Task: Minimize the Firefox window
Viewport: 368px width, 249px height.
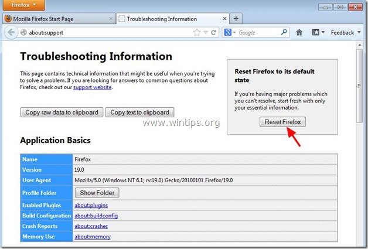Action: click(325, 7)
